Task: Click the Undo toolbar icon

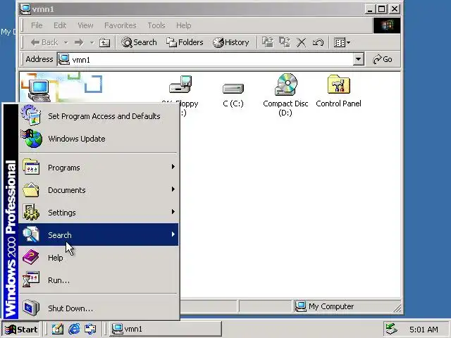Action: pos(318,42)
